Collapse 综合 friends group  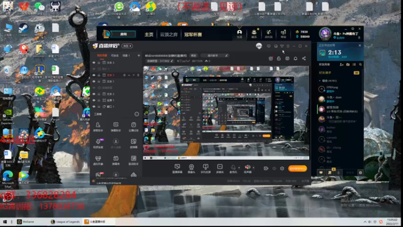pos(320,81)
